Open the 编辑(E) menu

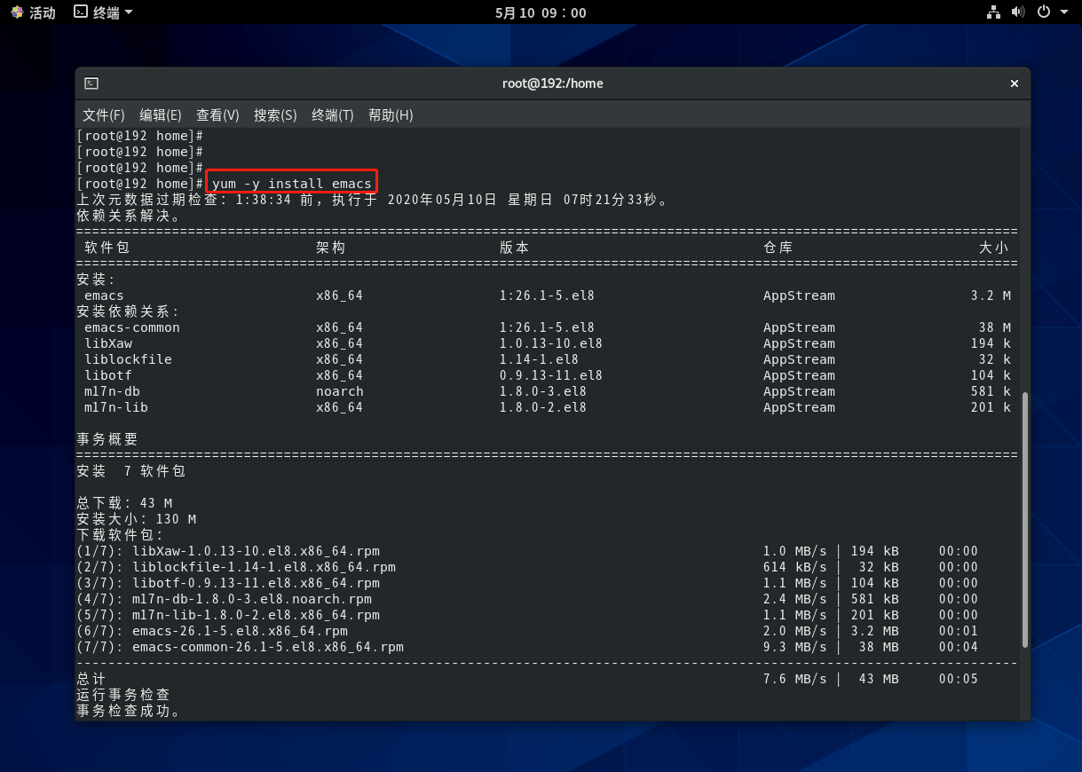161,115
